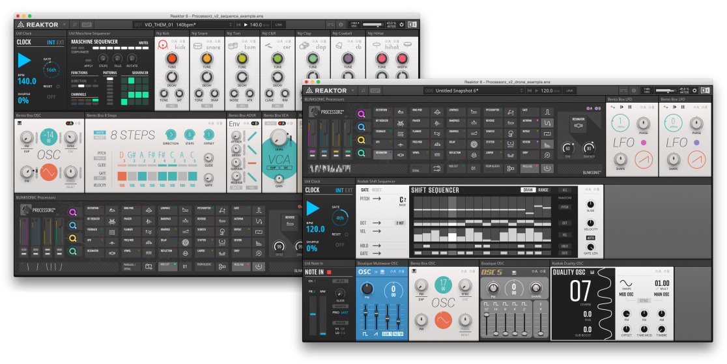The image size is (727, 364).
Task: Click the VEL button under Niji Kick
Action: 171,105
